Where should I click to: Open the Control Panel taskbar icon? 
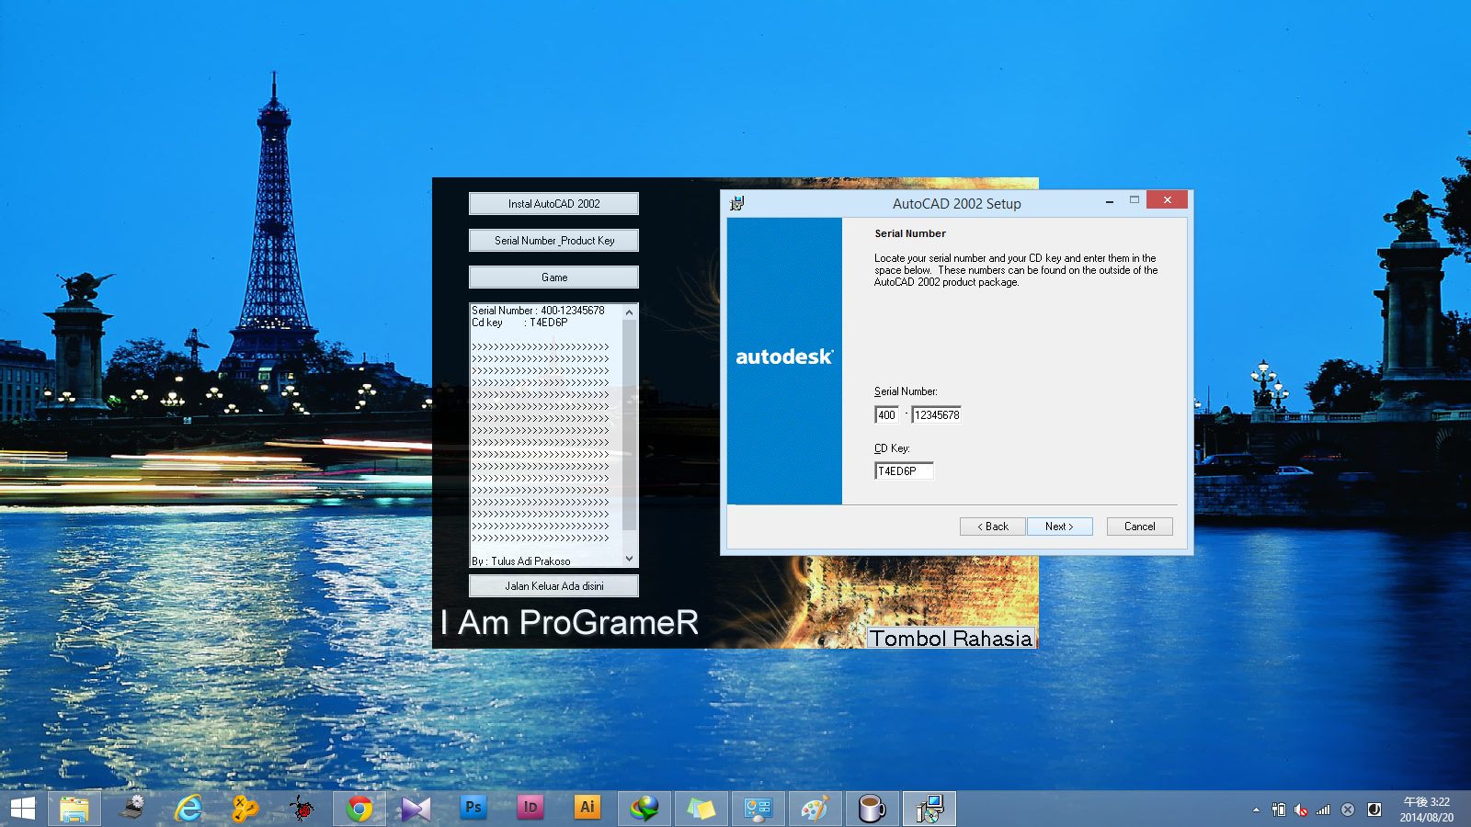pyautogui.click(x=758, y=809)
